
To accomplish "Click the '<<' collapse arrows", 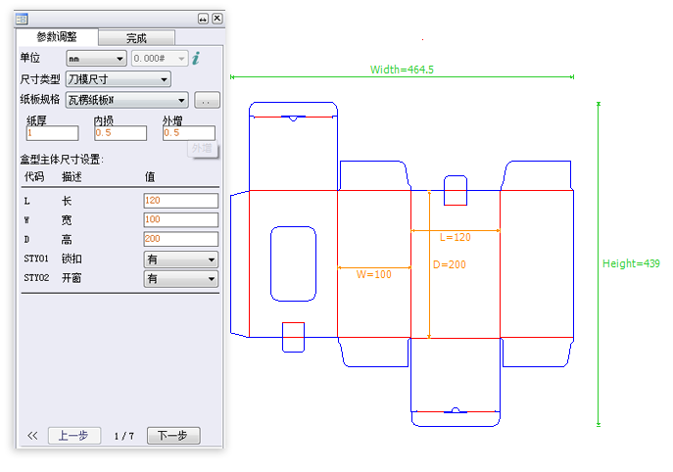I will (x=32, y=436).
